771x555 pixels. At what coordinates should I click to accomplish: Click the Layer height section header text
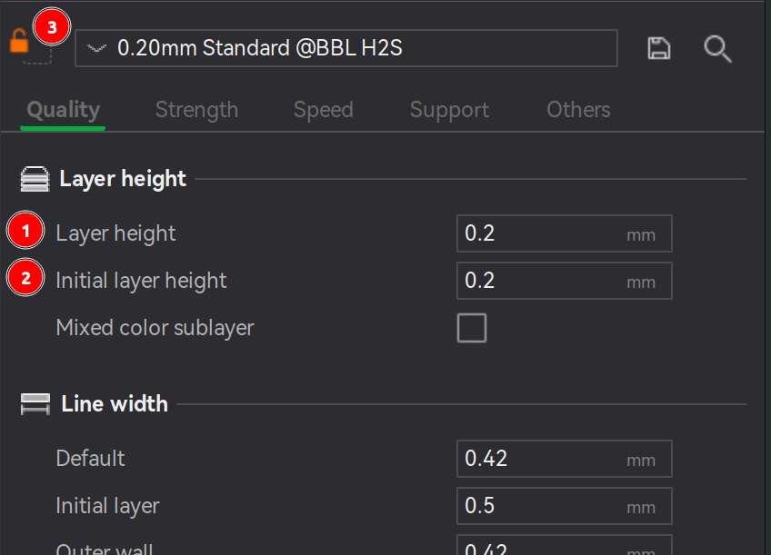pos(123,179)
